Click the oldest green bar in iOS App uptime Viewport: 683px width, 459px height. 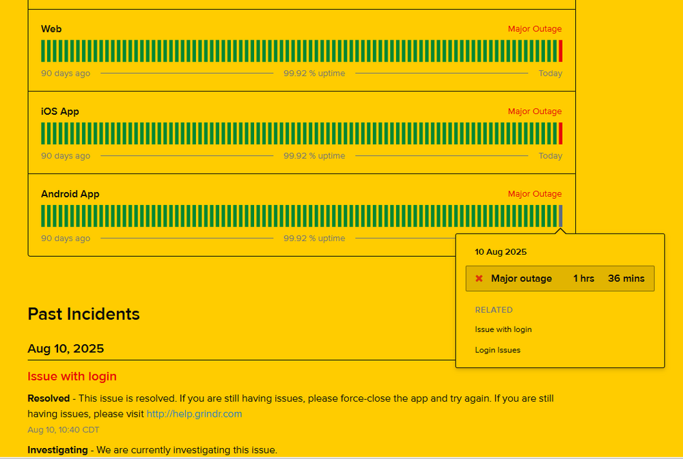(43, 134)
